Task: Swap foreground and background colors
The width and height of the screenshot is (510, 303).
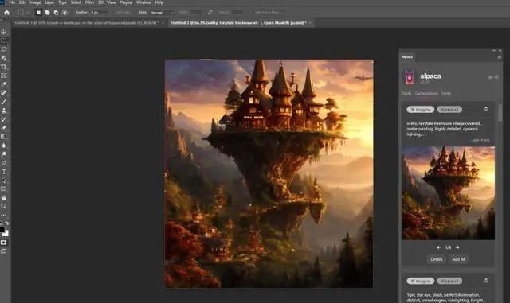Action: [7, 223]
